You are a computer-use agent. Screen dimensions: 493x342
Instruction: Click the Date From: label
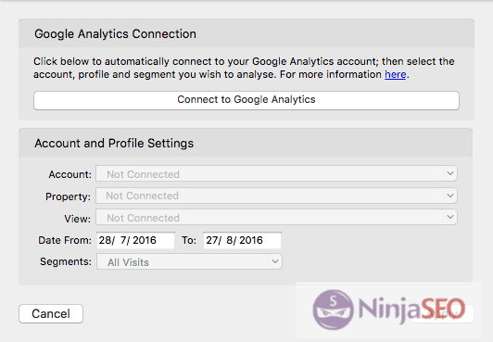(65, 240)
